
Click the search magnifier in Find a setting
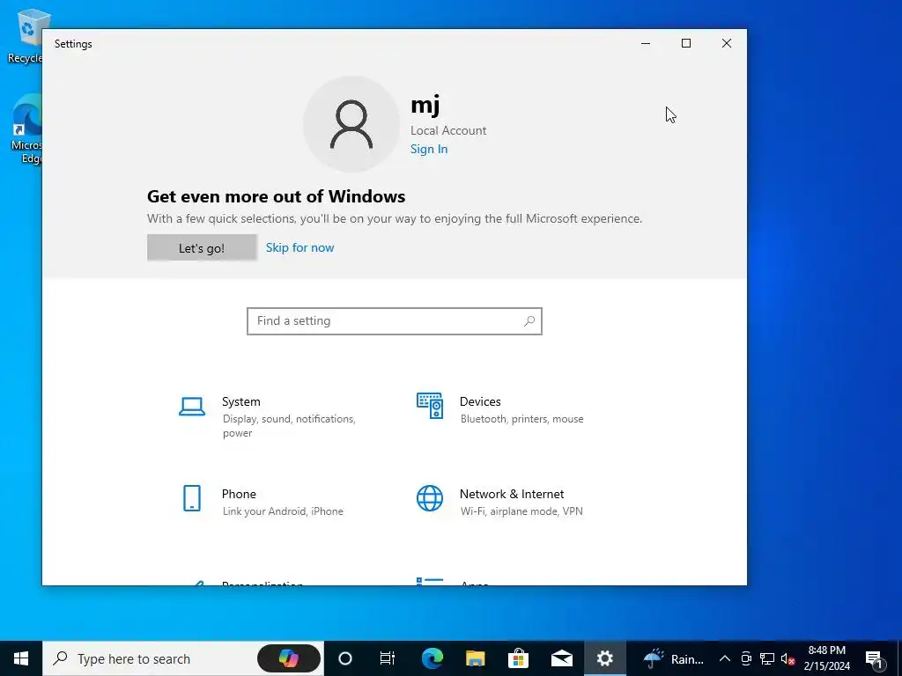529,320
